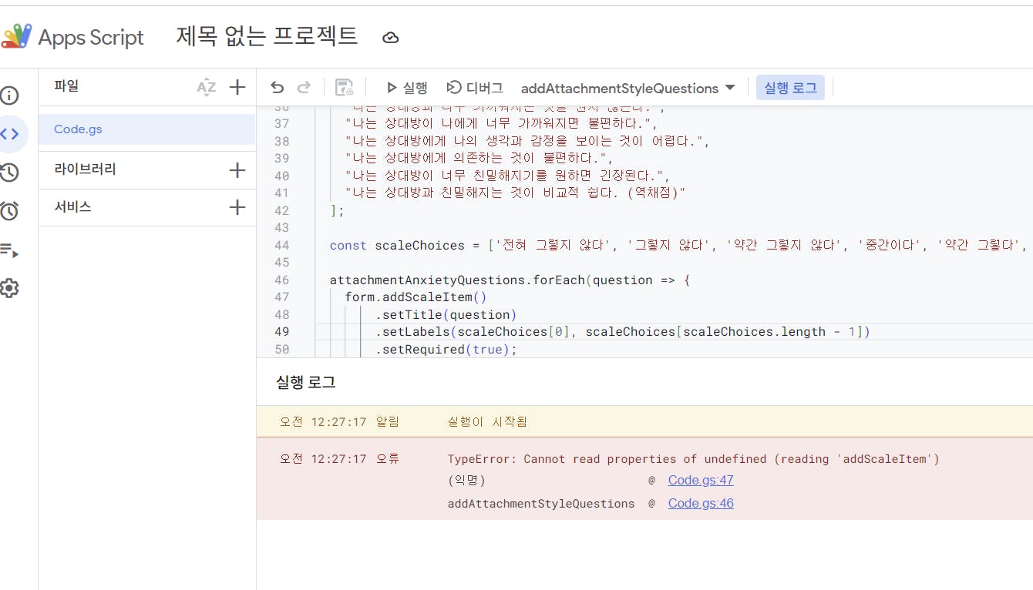Open the project overview info icon
This screenshot has width=1033, height=590.
pos(9,96)
